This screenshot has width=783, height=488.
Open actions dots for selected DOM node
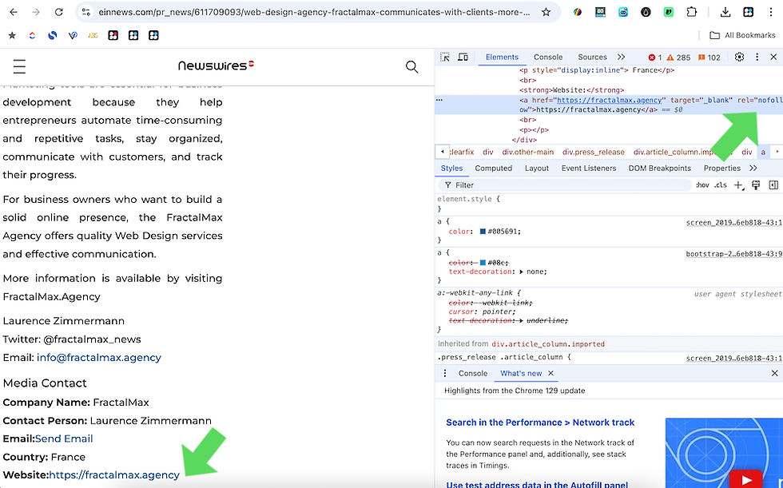pyautogui.click(x=439, y=100)
